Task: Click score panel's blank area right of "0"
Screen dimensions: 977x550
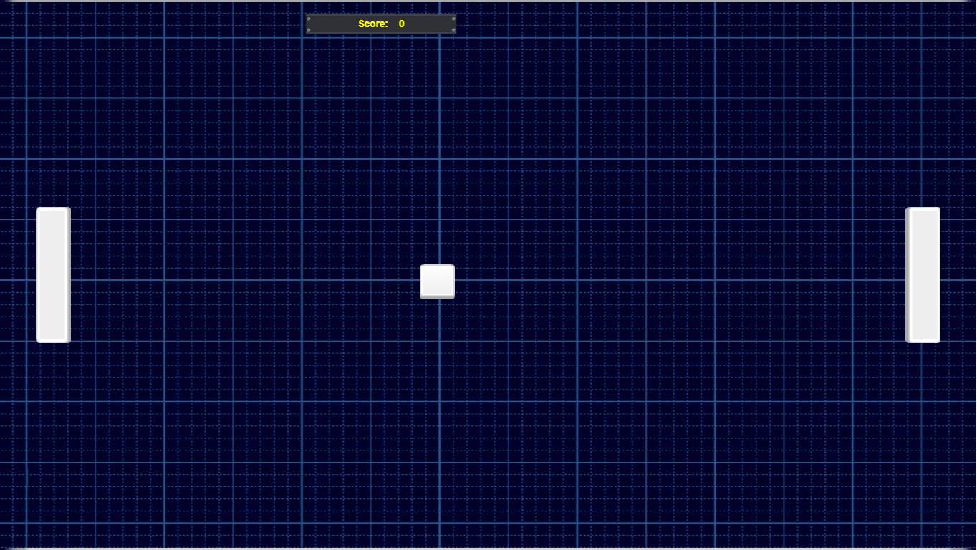Action: tap(430, 24)
